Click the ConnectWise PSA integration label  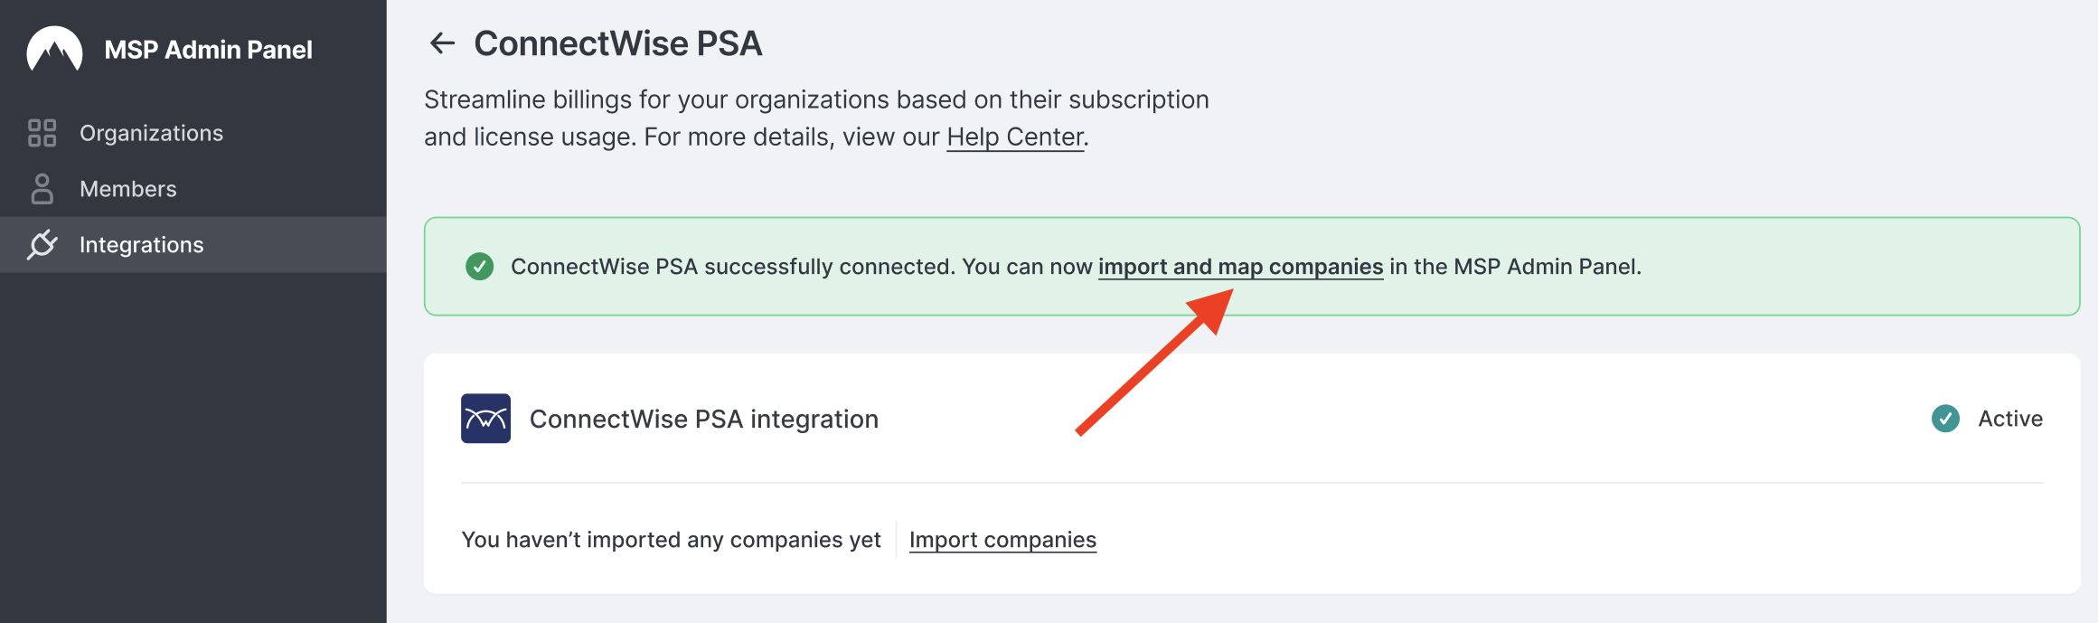[704, 419]
